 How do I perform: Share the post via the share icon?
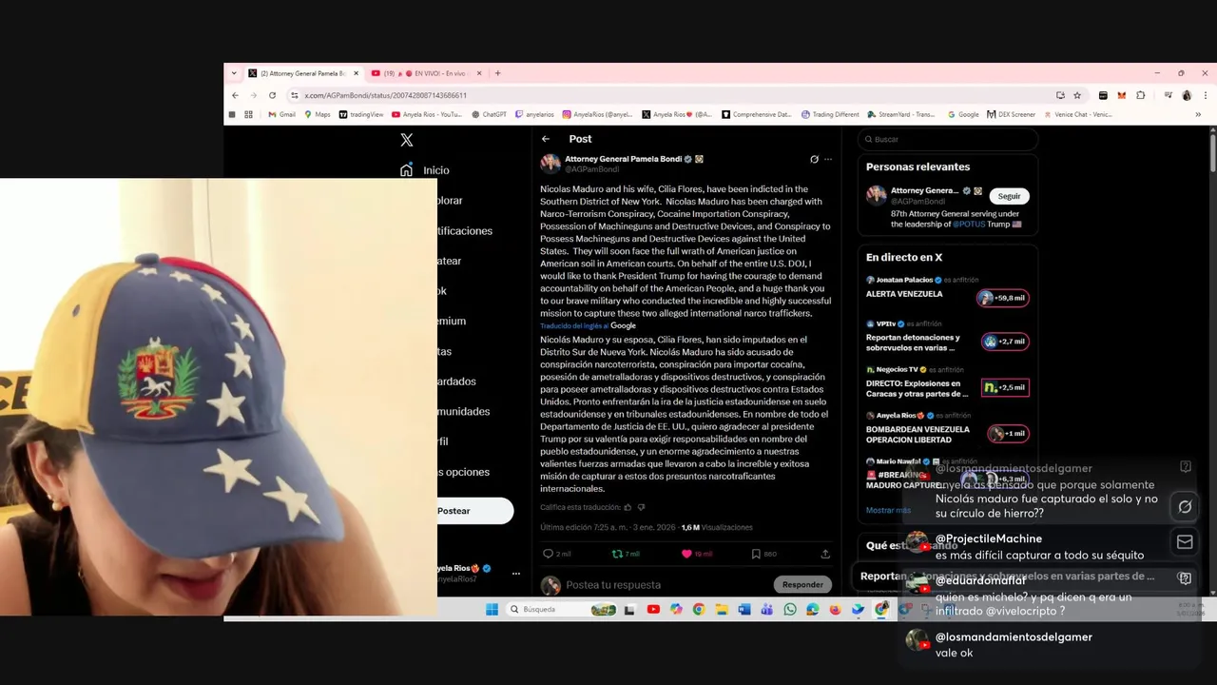[x=825, y=554]
